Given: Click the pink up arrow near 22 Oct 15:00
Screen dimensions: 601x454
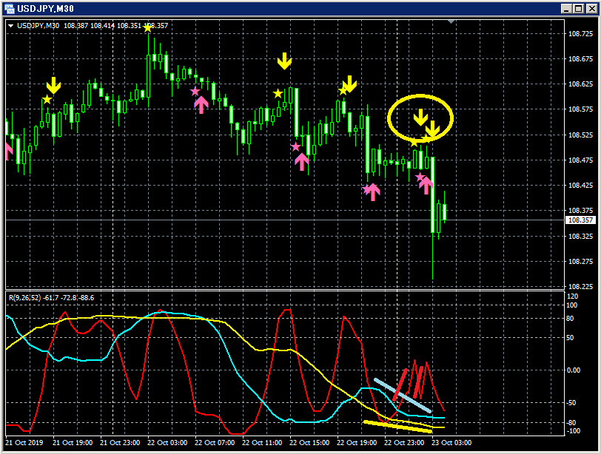Looking at the screenshot, I should click(302, 161).
